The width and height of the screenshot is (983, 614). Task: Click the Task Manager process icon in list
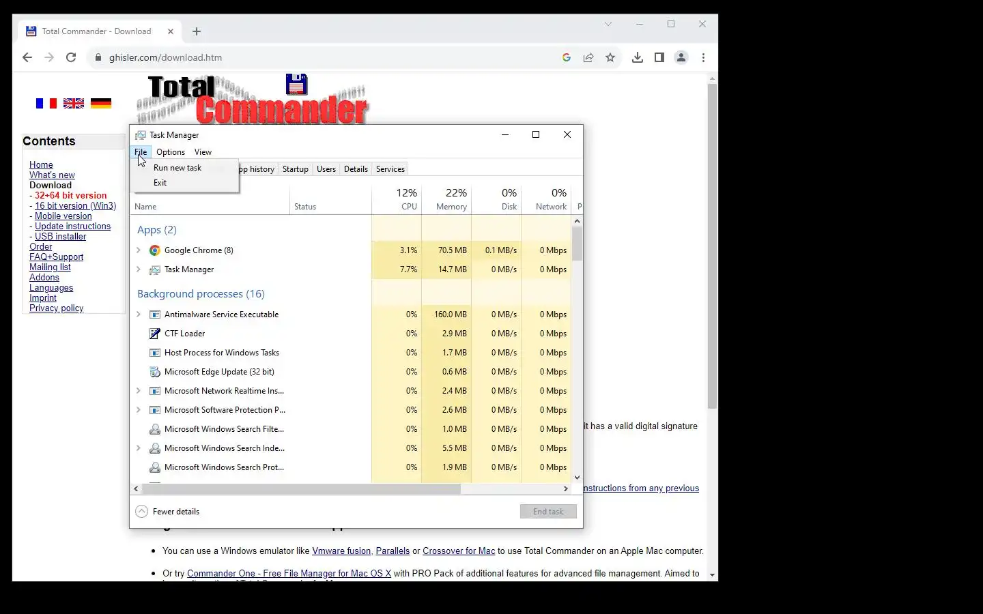(155, 269)
